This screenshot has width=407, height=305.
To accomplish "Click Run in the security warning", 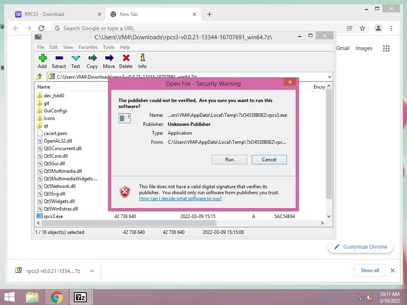I will [229, 160].
